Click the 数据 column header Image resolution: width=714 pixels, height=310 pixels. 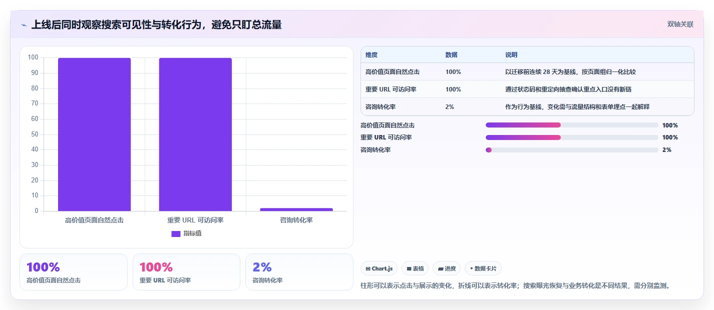[452, 55]
